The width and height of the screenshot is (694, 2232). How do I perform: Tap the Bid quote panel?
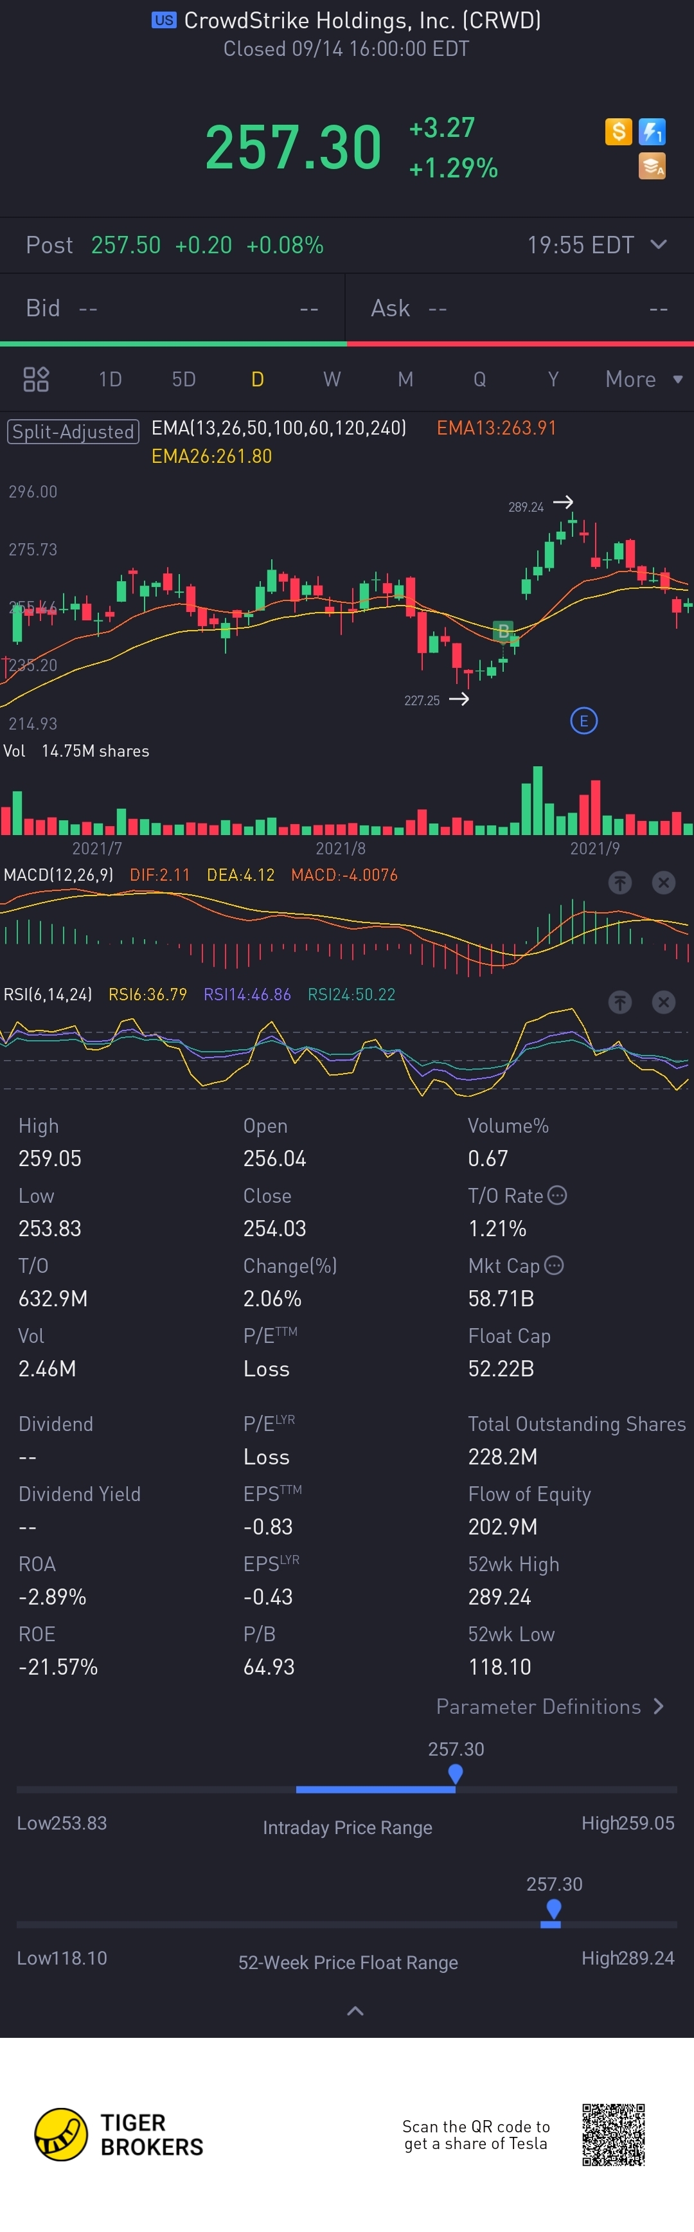pyautogui.click(x=172, y=307)
